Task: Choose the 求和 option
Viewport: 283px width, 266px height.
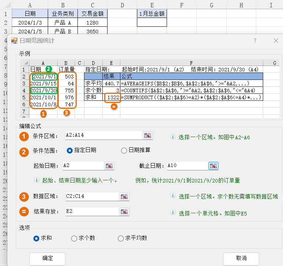Action: pos(36,238)
